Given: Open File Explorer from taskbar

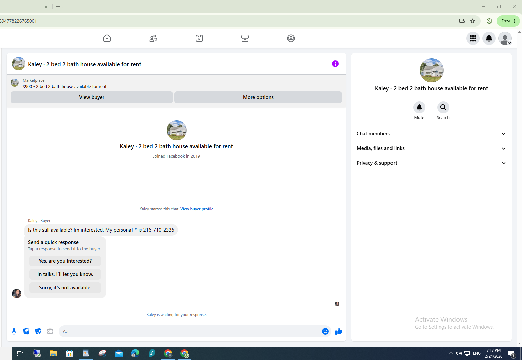Looking at the screenshot, I should point(53,353).
